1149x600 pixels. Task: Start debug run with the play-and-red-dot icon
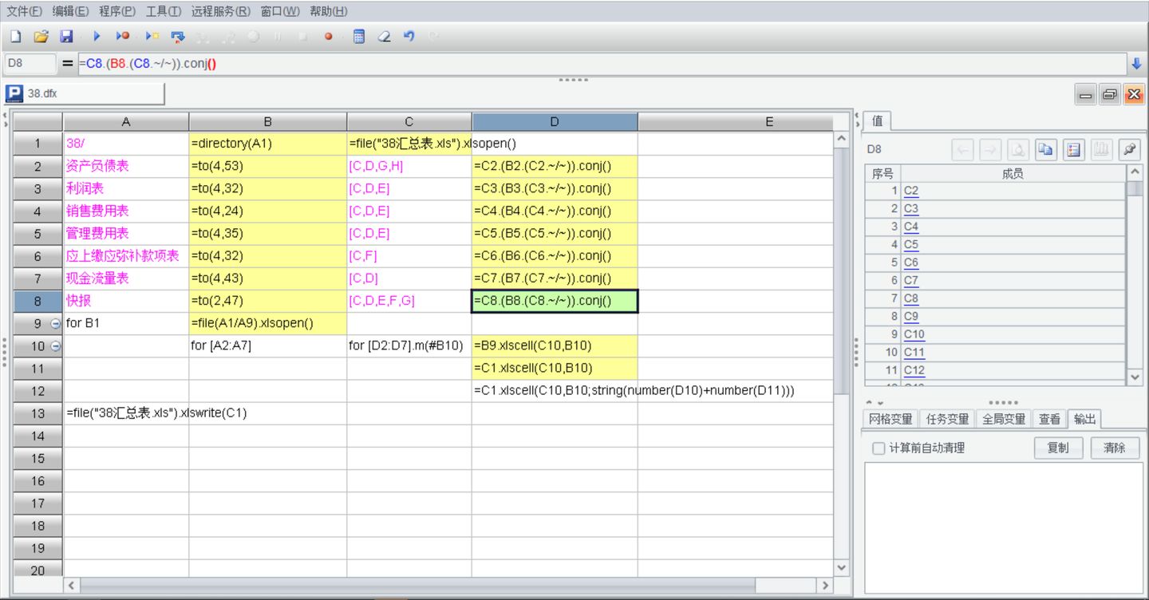(x=122, y=37)
